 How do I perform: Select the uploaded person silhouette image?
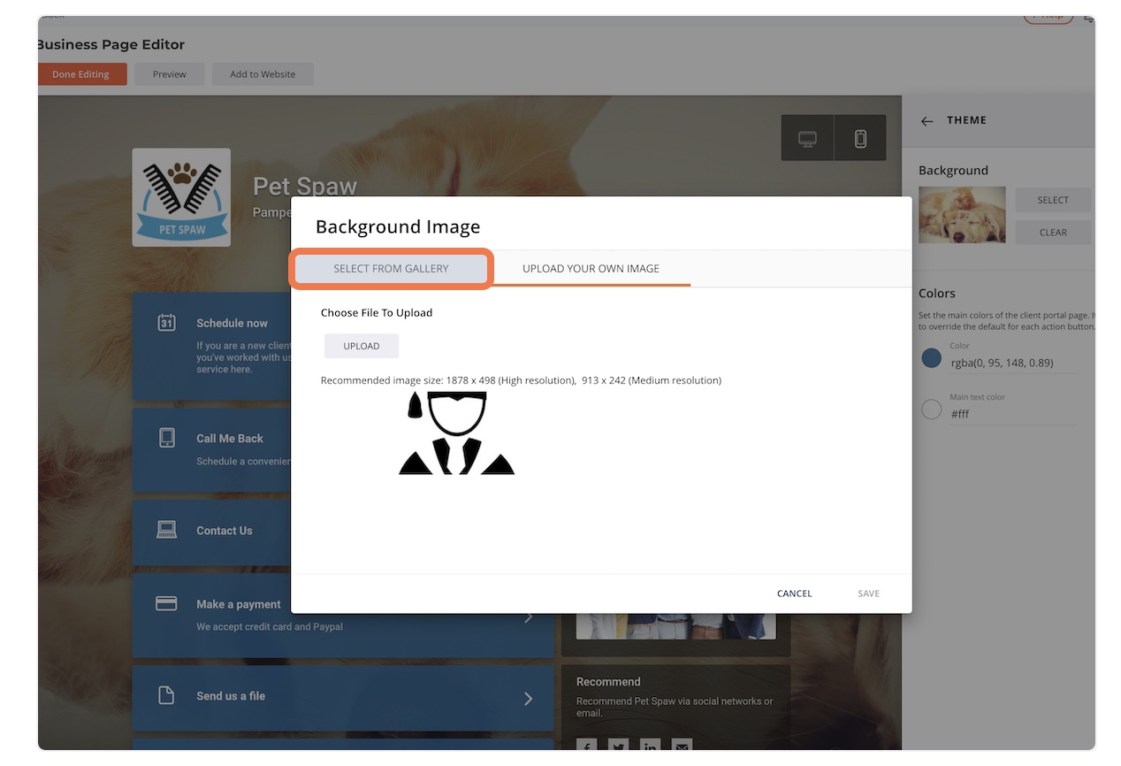pos(456,433)
